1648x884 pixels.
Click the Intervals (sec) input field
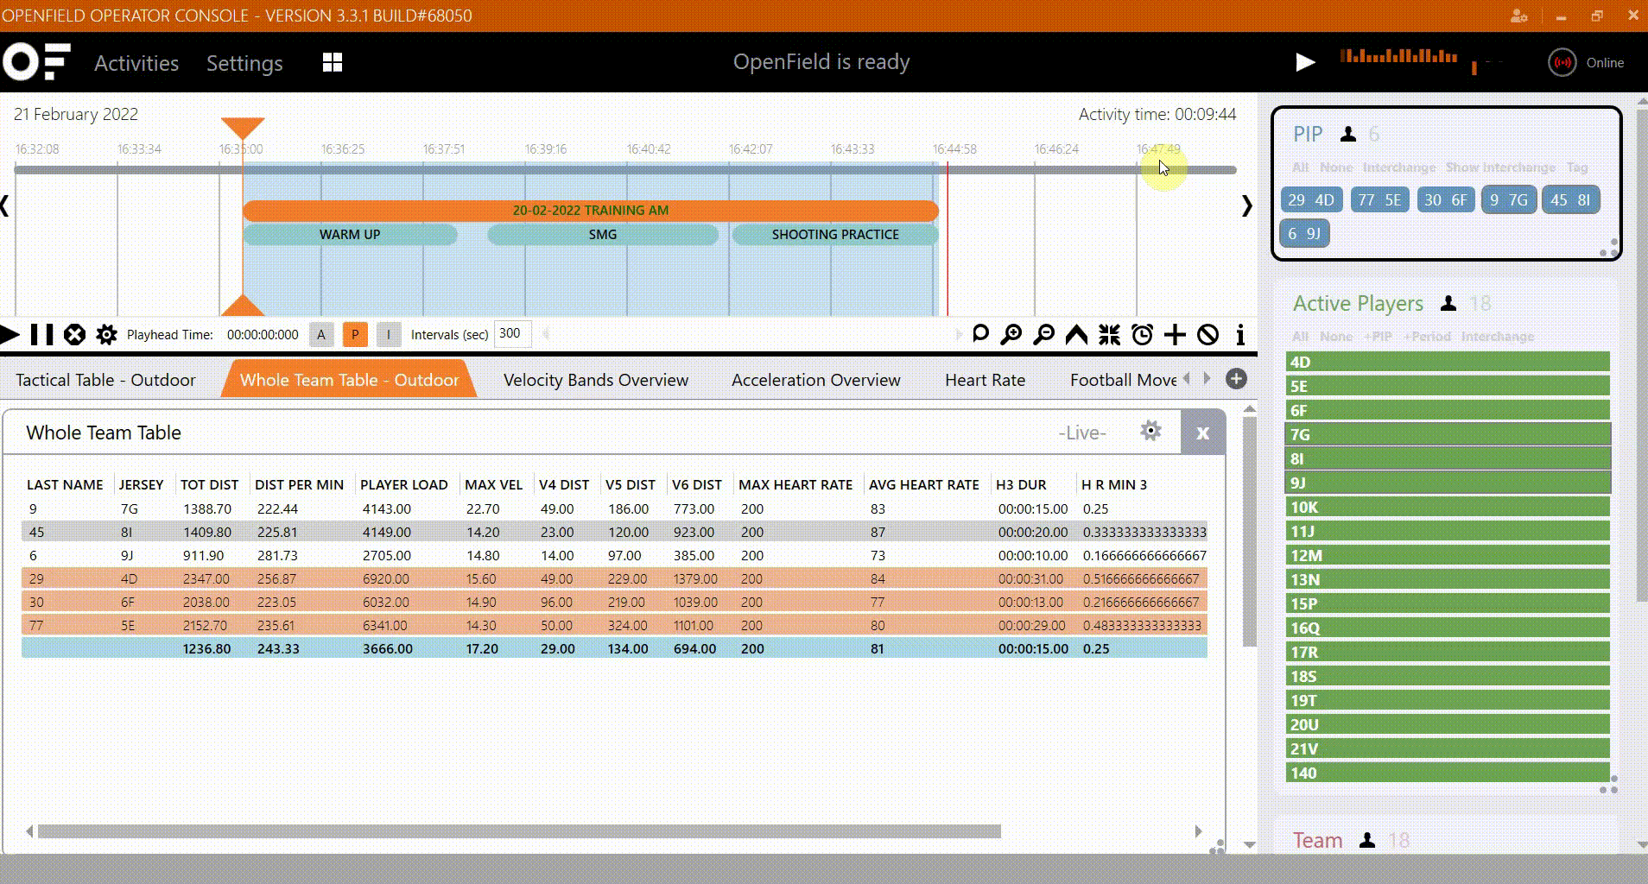[x=513, y=333]
